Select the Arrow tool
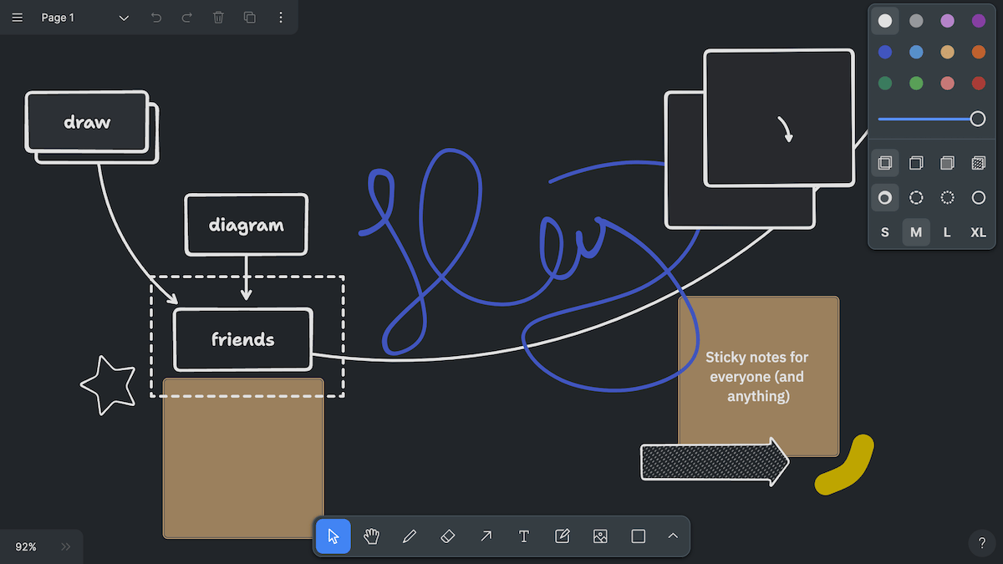The height and width of the screenshot is (564, 1003). click(486, 536)
